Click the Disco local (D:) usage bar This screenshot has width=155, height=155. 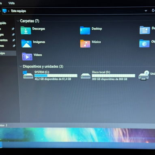tap(114, 75)
